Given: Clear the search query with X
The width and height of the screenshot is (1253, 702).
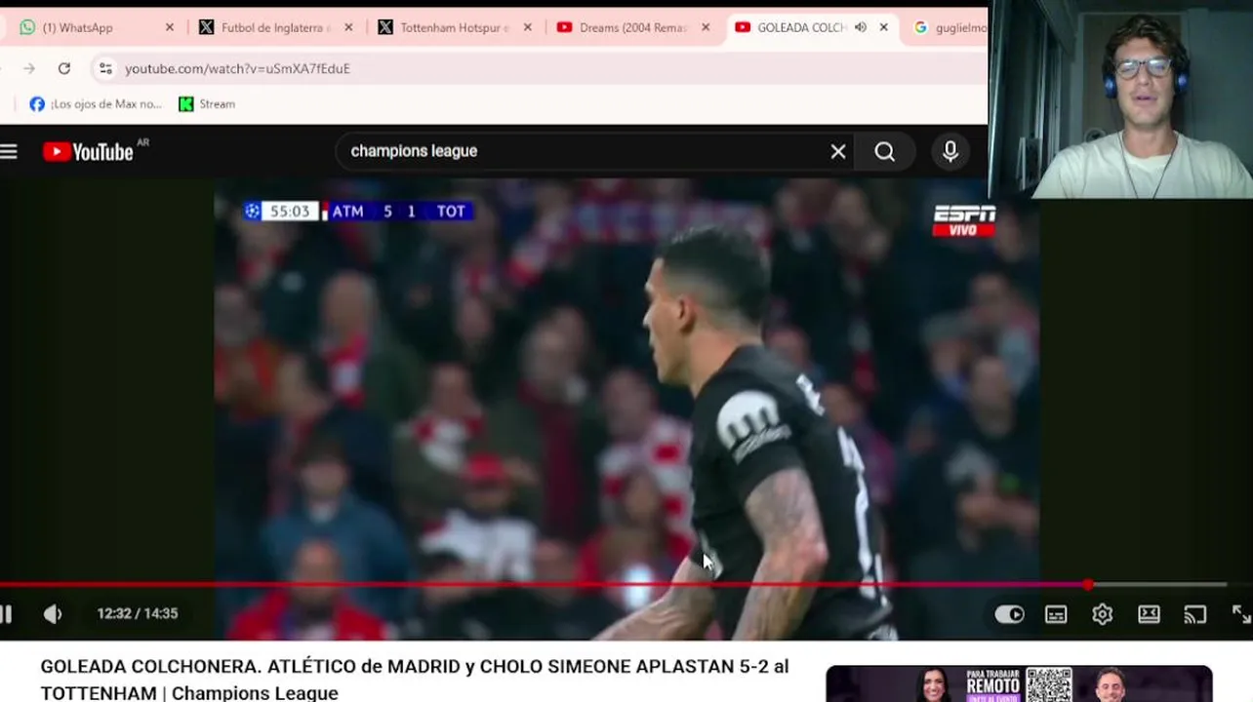Looking at the screenshot, I should (838, 151).
